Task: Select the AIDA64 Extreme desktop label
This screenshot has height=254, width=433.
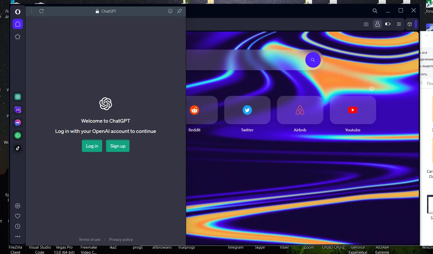Action: coord(382,250)
